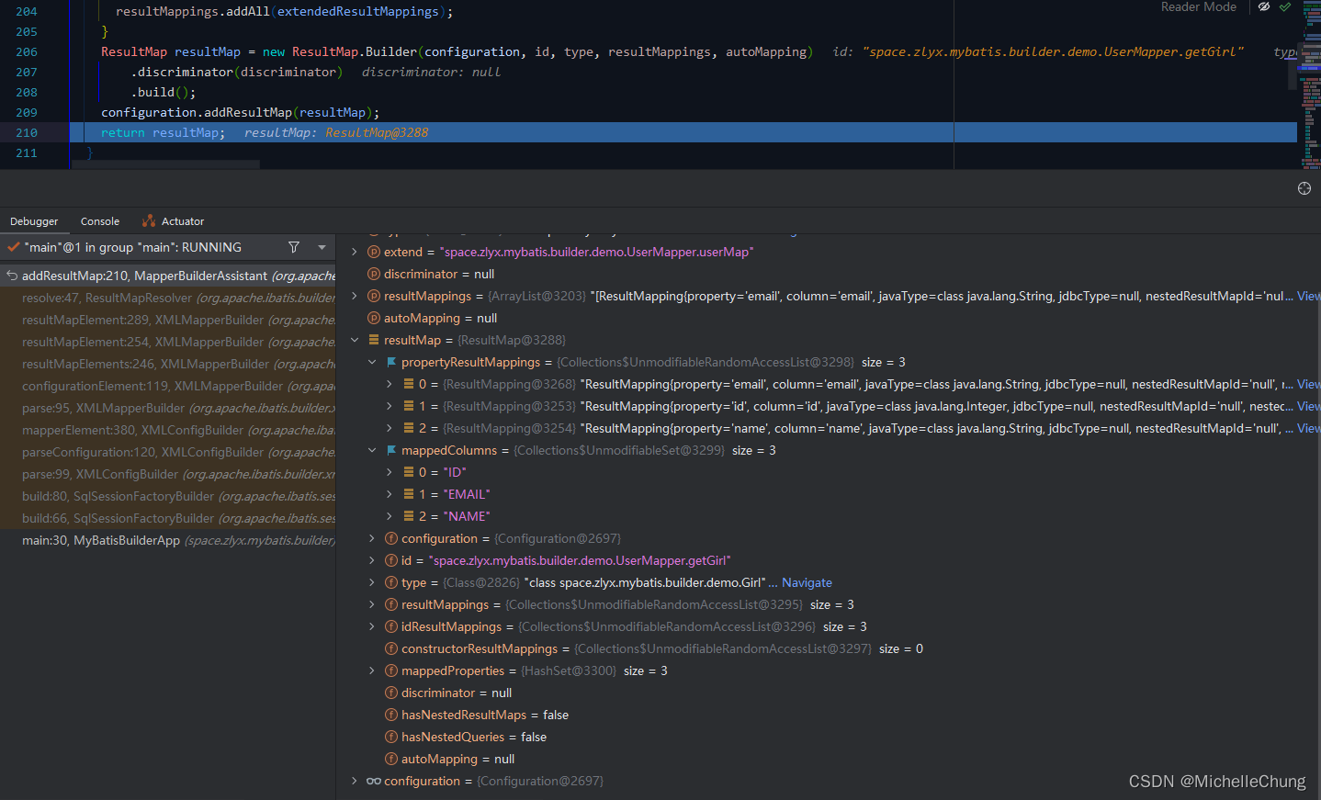Screen dimensions: 1321x800
Task: Select frame configurationElement:119, XMLMapperBuilder
Action: click(x=167, y=386)
